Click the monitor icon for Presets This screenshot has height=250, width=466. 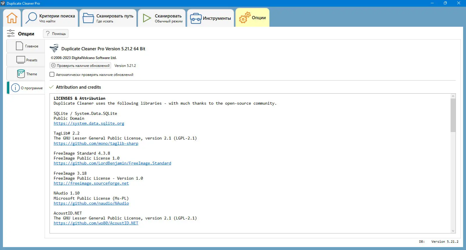[21, 60]
